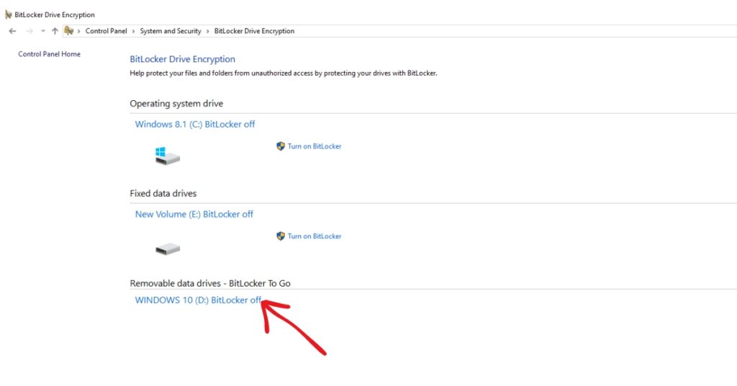
Task: Open Control Panel breadcrumb
Action: click(107, 31)
